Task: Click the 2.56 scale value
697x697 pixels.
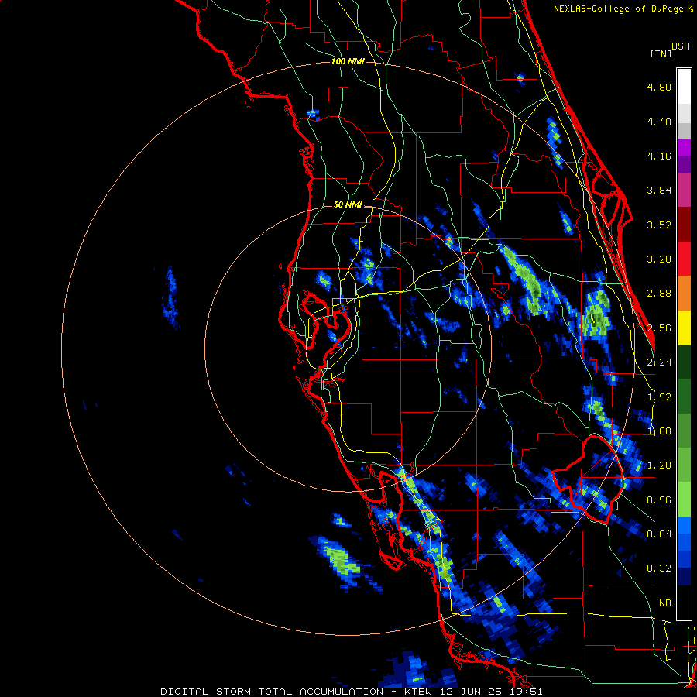Action: pyautogui.click(x=659, y=328)
